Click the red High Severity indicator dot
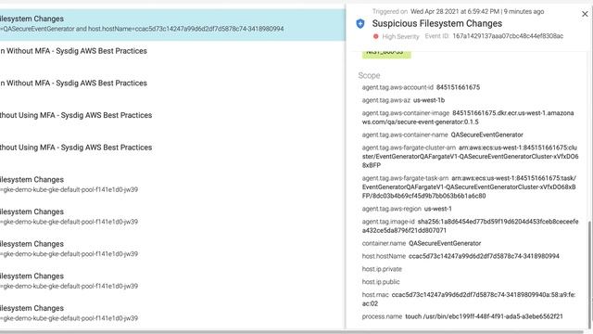Viewport: 593px width, 334px height. tap(375, 36)
